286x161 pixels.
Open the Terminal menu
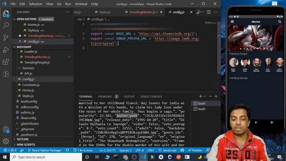coord(81,4)
